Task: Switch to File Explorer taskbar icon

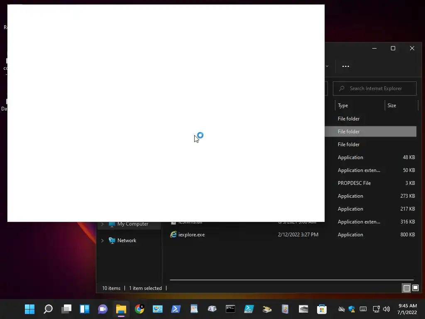Action: coord(121,309)
